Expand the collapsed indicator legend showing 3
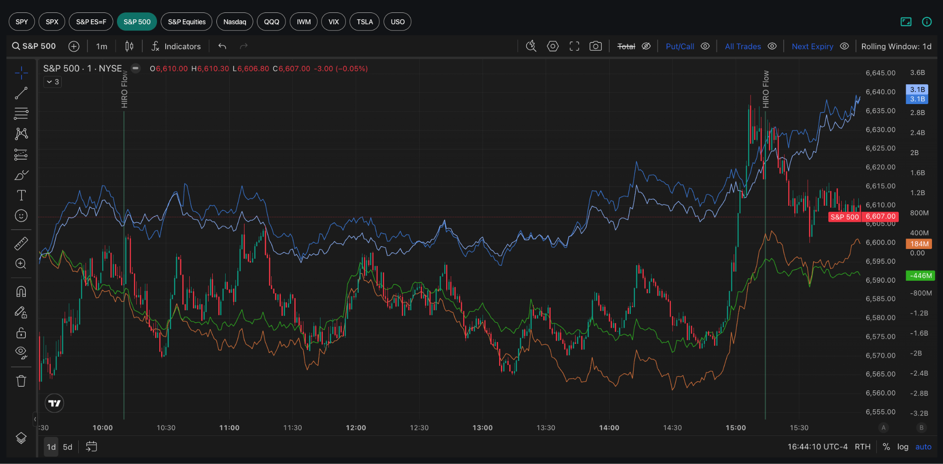 (x=53, y=82)
